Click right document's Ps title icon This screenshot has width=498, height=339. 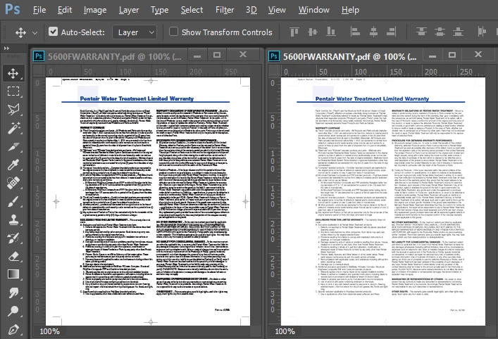[274, 56]
